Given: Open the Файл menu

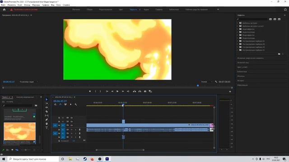Looking at the screenshot, I should (x=3, y=5).
